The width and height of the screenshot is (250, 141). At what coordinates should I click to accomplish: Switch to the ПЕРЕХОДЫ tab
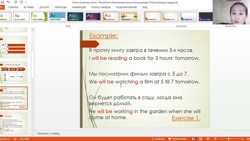pos(61,7)
